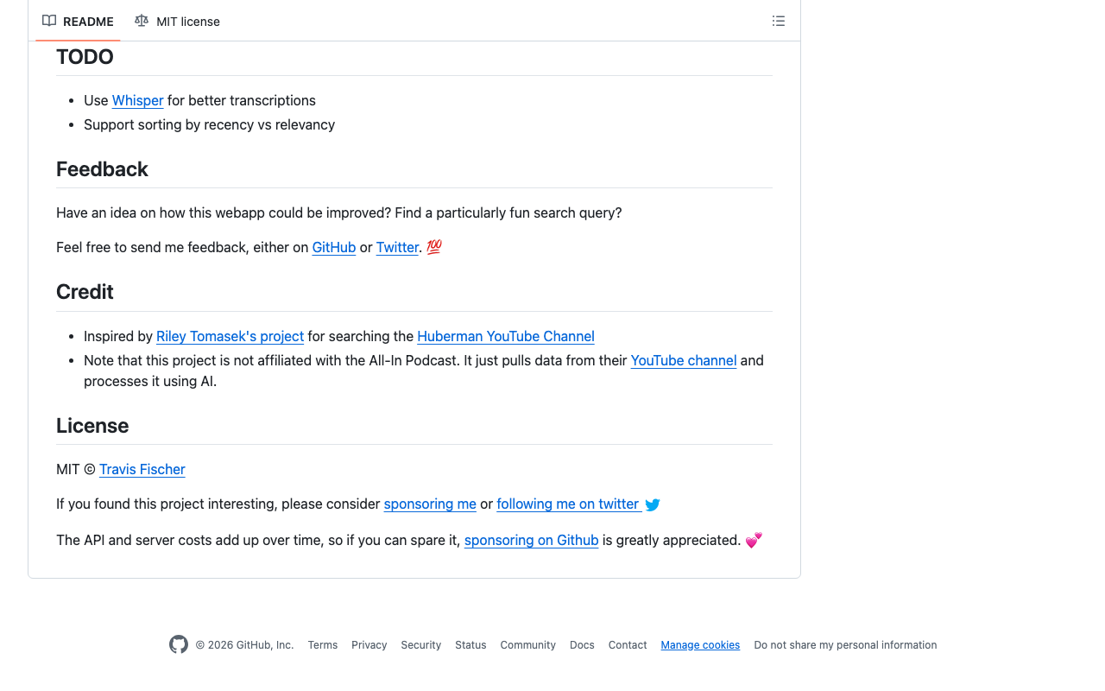The width and height of the screenshot is (1105, 691).
Task: Open the Whisper link
Action: click(137, 100)
